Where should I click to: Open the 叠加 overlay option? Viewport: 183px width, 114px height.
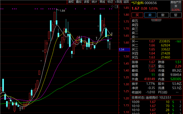(x=79, y=2)
